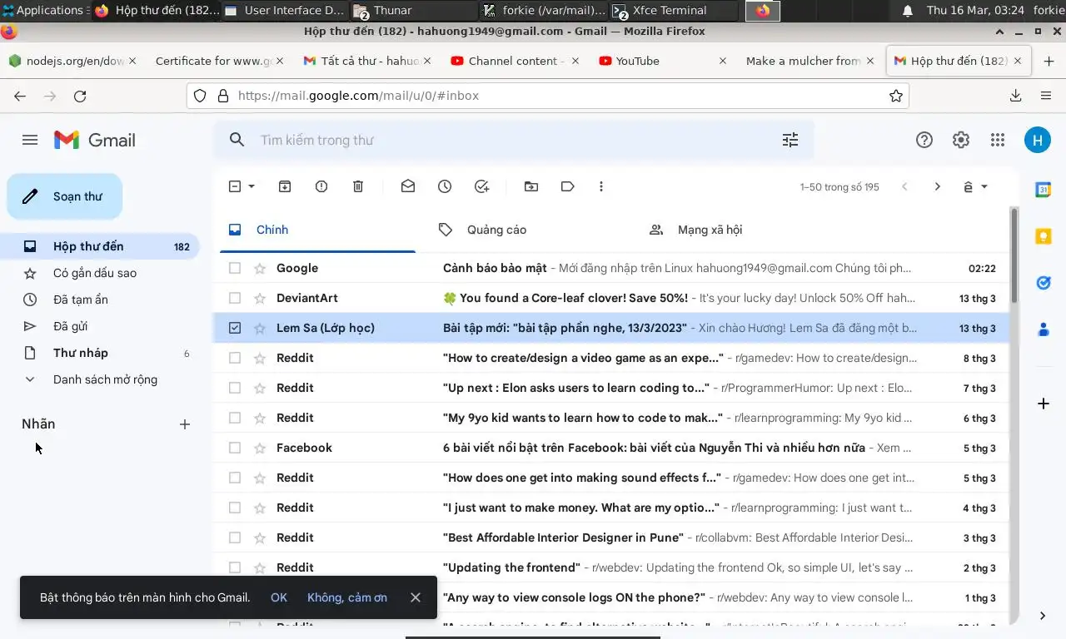Open the Gmail main menu hamburger icon
Screen dimensions: 1066x639
pyautogui.click(x=30, y=140)
